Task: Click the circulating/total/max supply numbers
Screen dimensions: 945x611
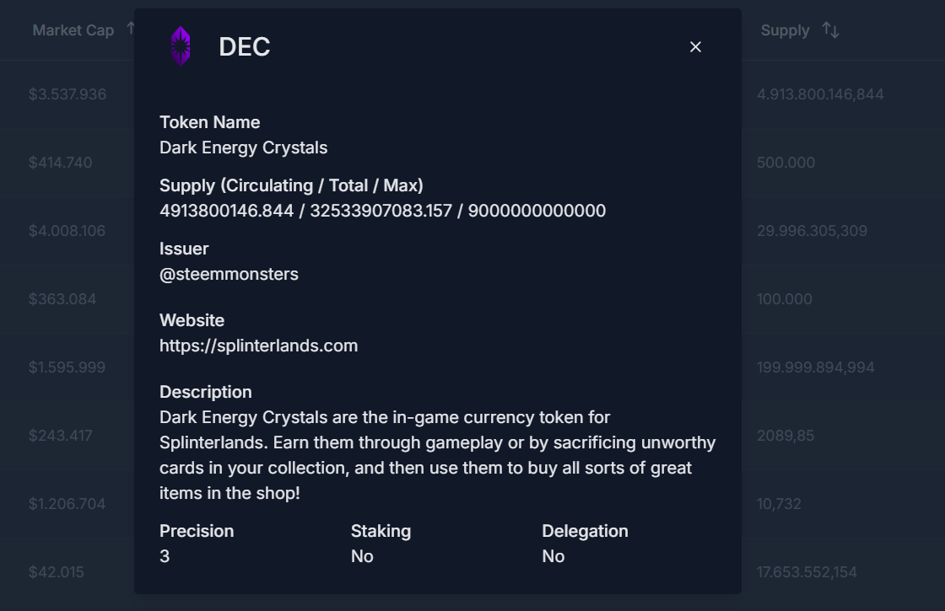Action: [382, 211]
